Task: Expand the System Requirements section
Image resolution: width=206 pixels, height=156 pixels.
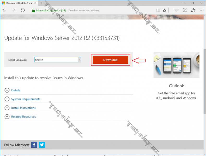Action: point(7,99)
